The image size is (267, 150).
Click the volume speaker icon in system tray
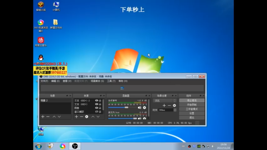213,146
